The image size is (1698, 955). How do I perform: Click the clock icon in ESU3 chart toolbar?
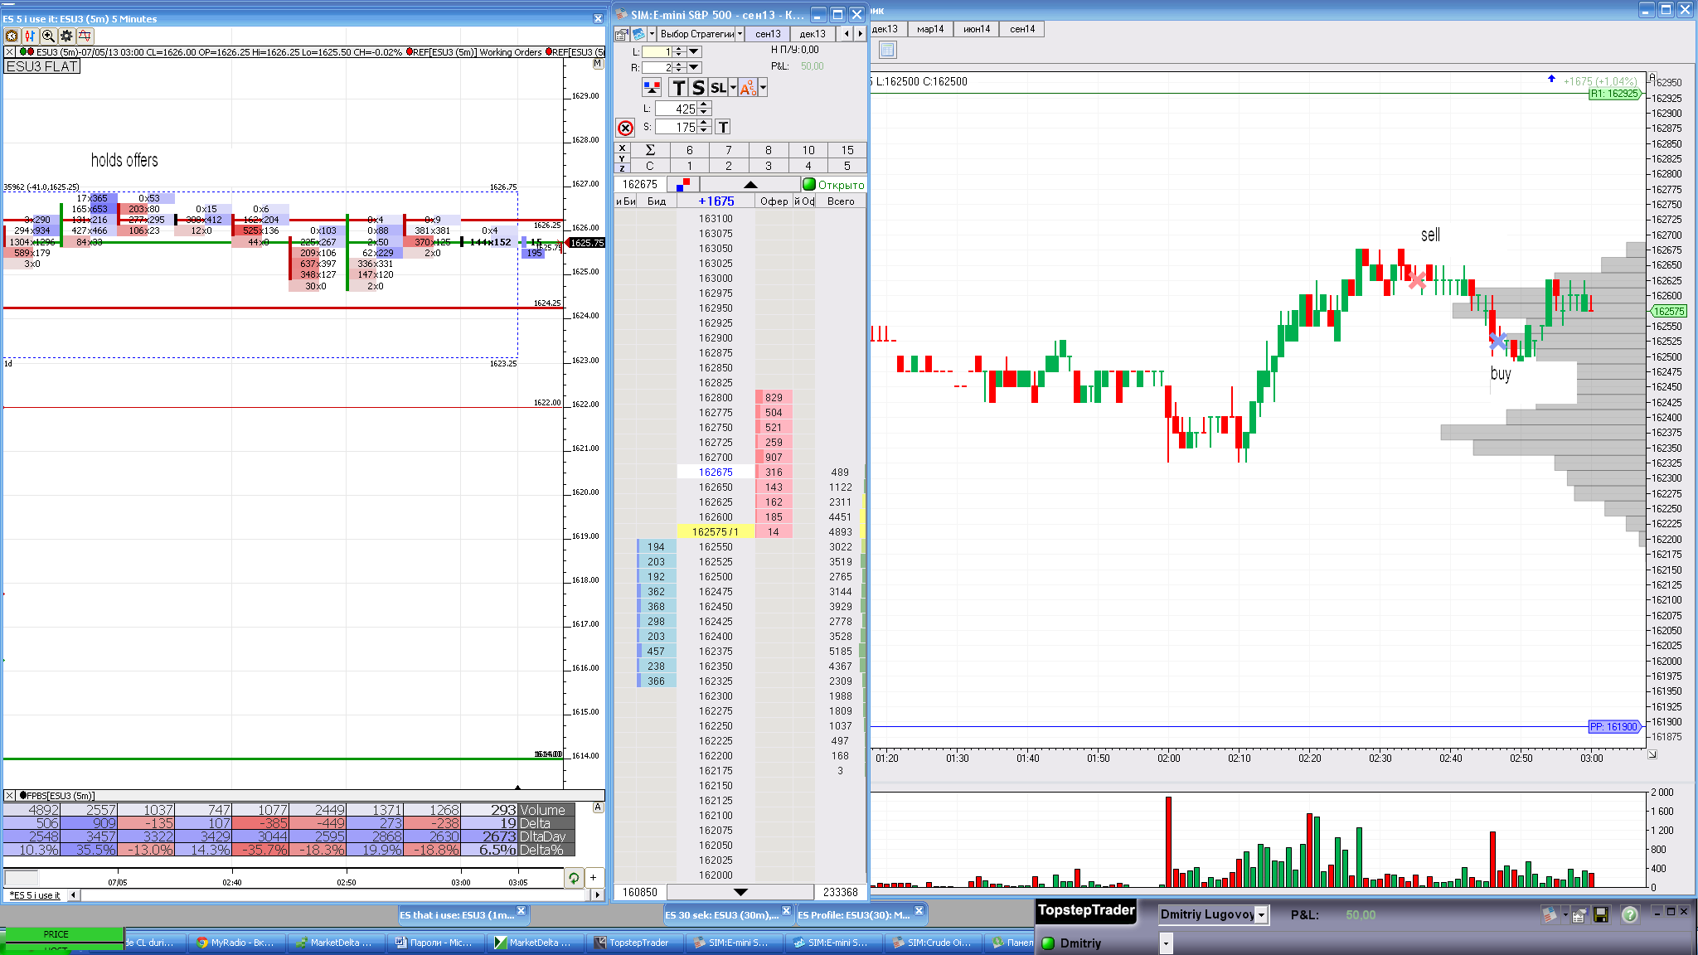(x=12, y=36)
